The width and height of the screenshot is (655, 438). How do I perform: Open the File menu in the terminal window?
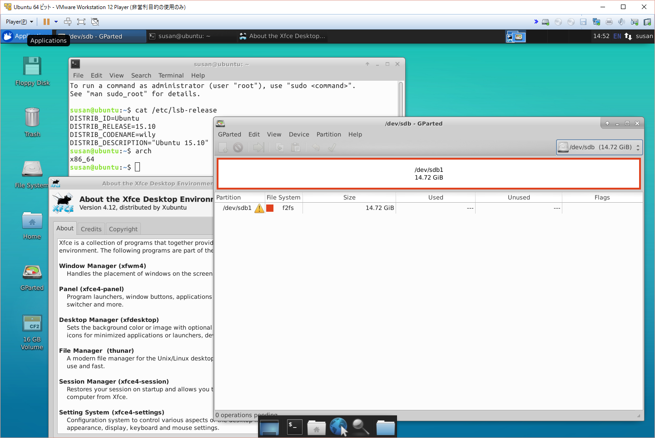(78, 76)
